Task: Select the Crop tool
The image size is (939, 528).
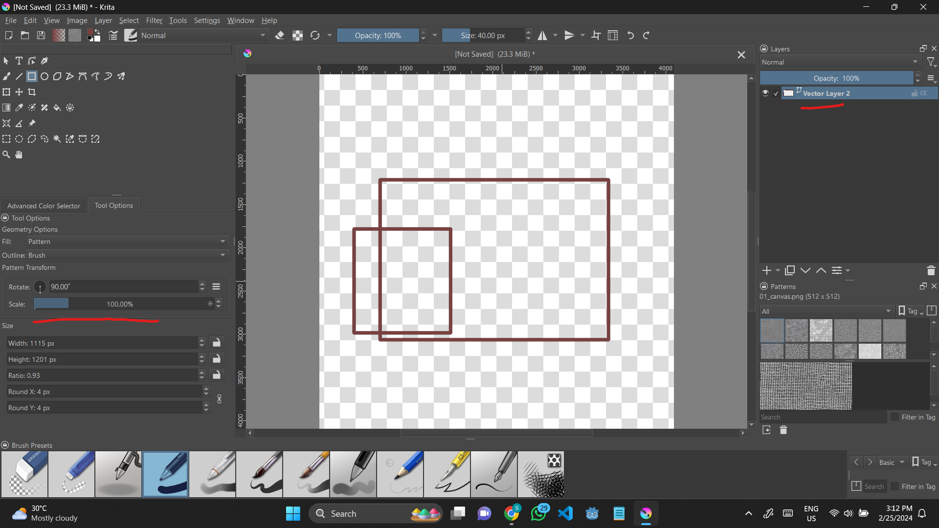Action: (x=32, y=92)
